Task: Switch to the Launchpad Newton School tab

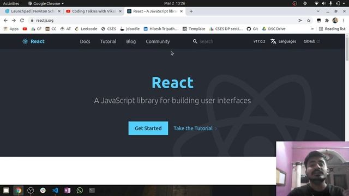Action: [x=33, y=11]
